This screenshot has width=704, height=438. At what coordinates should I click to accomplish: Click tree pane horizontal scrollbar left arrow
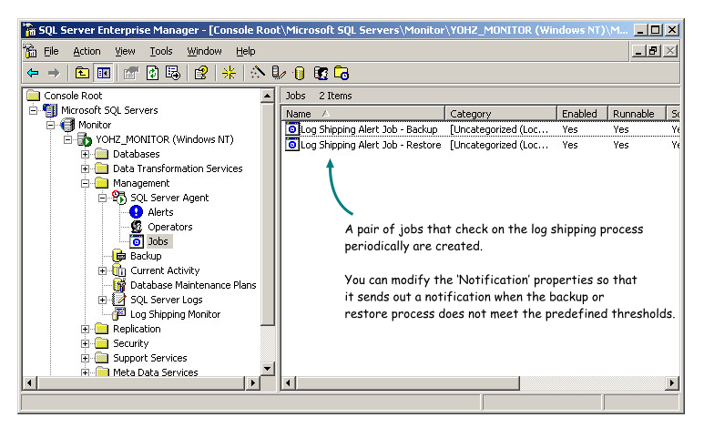tap(30, 382)
